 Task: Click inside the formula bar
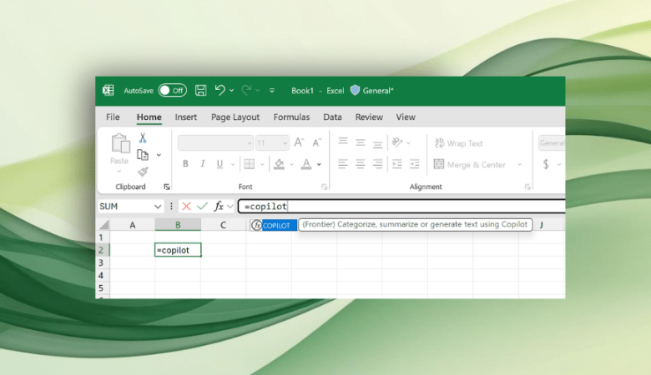point(402,206)
